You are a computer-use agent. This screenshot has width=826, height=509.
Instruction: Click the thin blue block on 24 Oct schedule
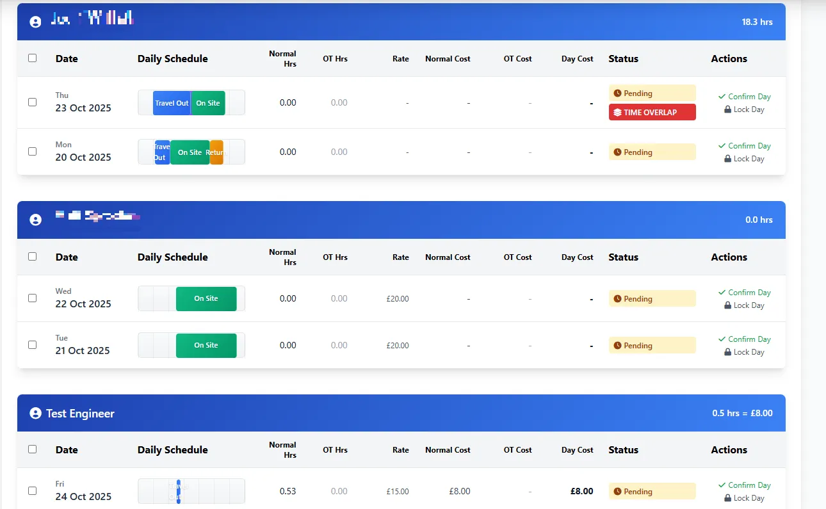pyautogui.click(x=179, y=491)
